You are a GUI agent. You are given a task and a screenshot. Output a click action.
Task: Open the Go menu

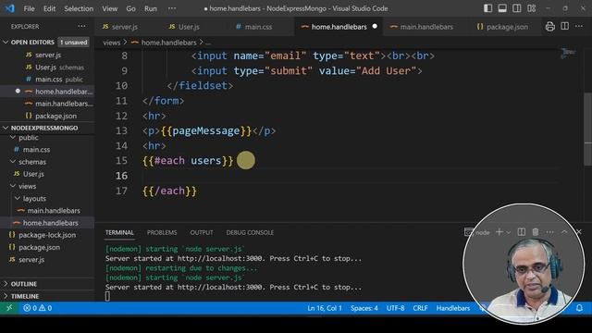click(x=130, y=8)
